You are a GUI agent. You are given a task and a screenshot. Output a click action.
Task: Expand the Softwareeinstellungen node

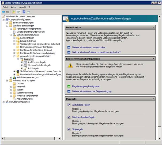[x=7, y=23]
